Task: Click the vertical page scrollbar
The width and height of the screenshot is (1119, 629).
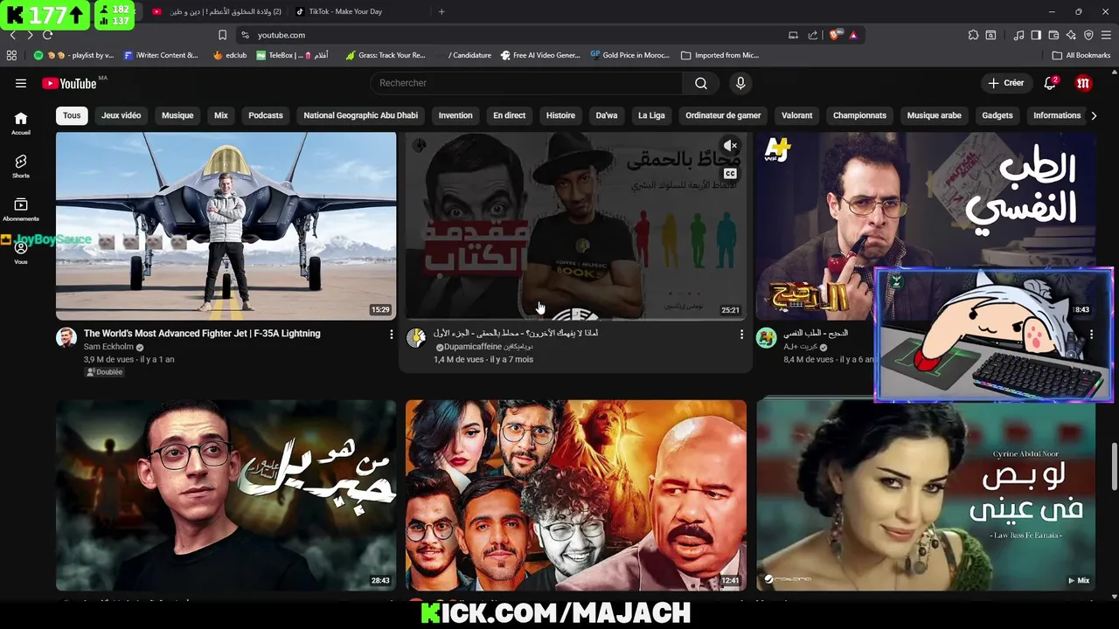Action: coord(1114,467)
